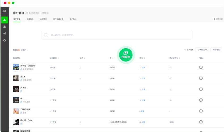This screenshot has width=224, height=132.
Task: Open the robot icon in the sidebar
Action: pyautogui.click(x=5, y=27)
